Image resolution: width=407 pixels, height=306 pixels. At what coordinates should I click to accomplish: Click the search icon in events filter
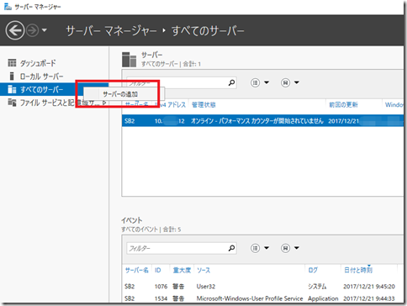click(231, 248)
